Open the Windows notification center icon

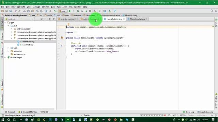(213, 120)
